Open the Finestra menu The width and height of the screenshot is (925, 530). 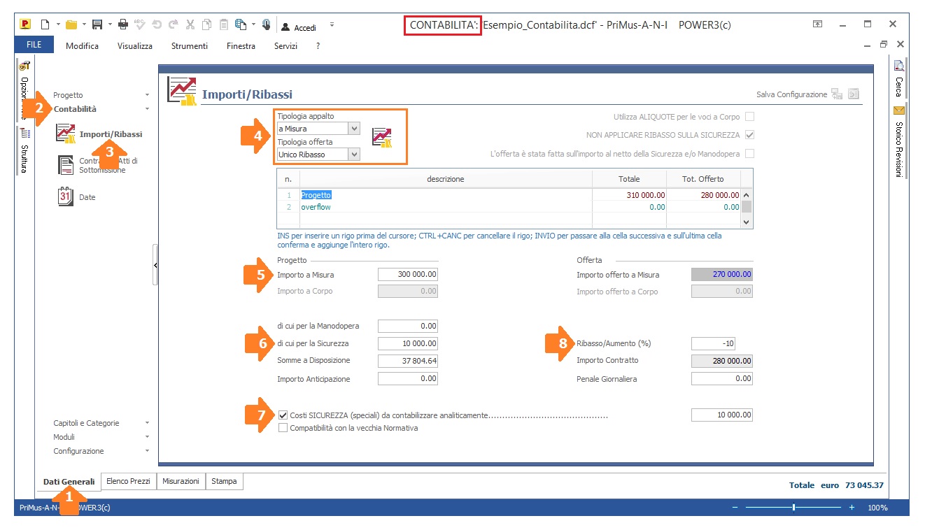point(241,46)
